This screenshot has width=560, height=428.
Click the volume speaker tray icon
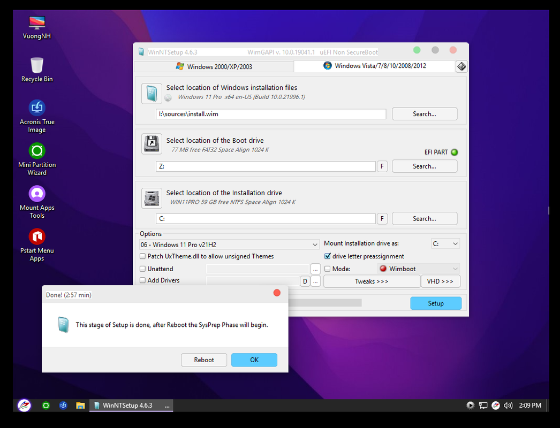click(x=508, y=406)
